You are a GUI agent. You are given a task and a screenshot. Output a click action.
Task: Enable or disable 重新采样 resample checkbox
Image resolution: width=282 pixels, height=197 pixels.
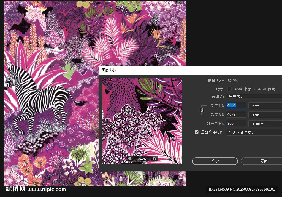click(x=196, y=132)
